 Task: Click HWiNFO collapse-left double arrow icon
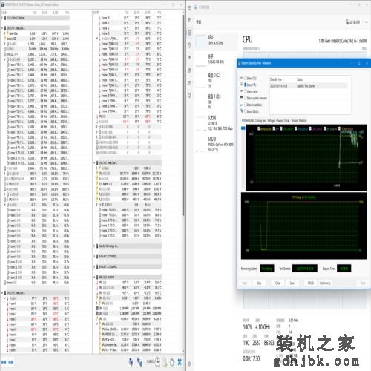(4, 362)
